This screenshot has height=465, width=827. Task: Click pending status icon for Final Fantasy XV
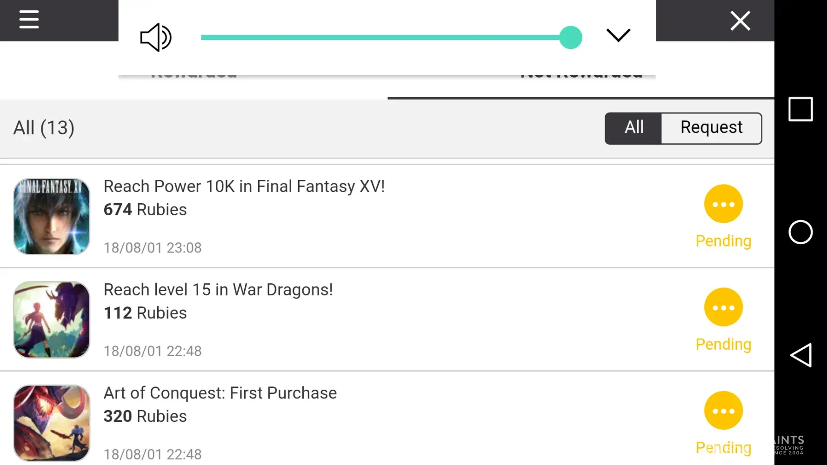pos(723,204)
